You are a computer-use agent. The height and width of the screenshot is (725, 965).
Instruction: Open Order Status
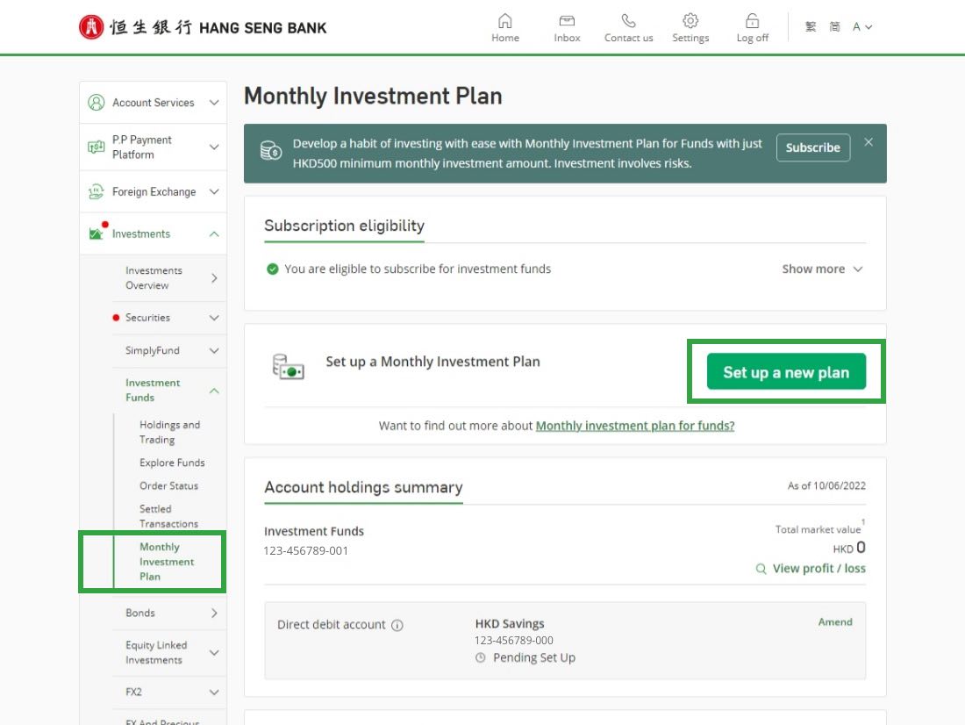[x=168, y=486]
